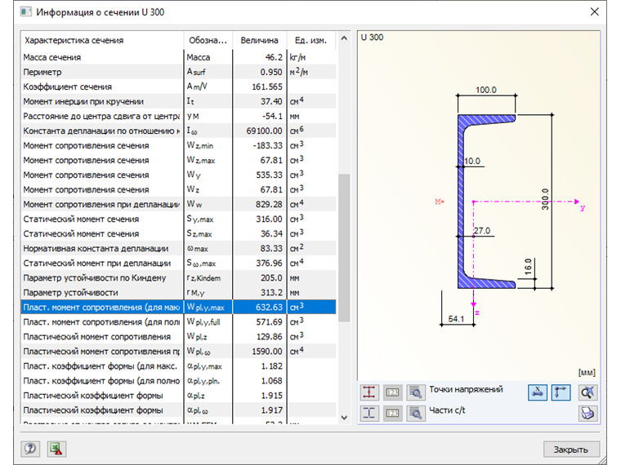Viewport: 621px width, 465px height.
Task: Click the Sy,max value 316.00
Action: tap(259, 219)
